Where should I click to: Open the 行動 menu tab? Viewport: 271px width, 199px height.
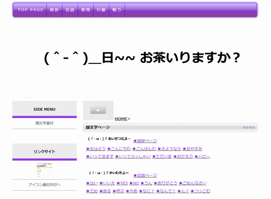coord(101,10)
